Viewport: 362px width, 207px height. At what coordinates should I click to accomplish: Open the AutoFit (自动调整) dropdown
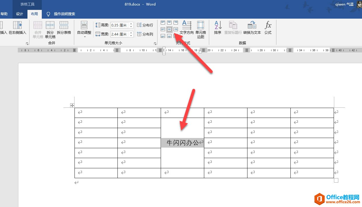(x=84, y=30)
